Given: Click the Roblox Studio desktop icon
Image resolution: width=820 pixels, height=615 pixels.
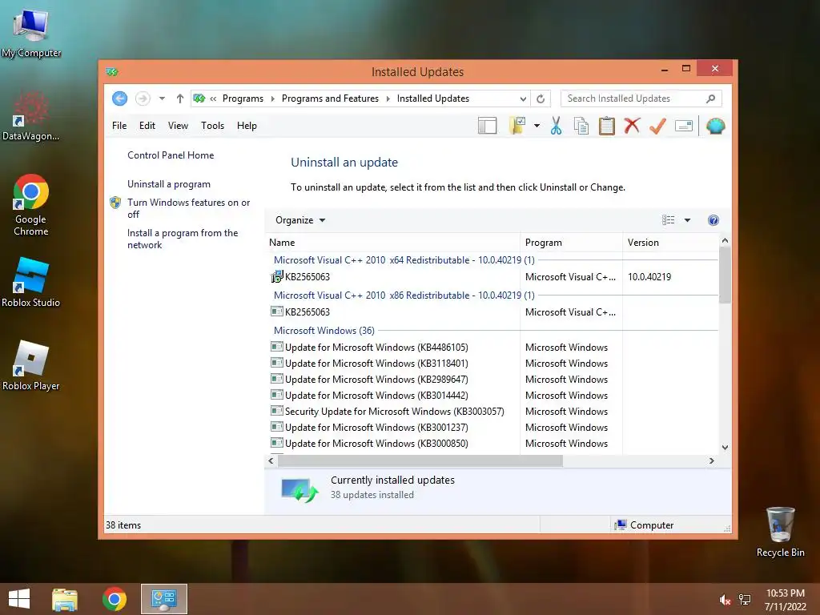Looking at the screenshot, I should pyautogui.click(x=31, y=283).
